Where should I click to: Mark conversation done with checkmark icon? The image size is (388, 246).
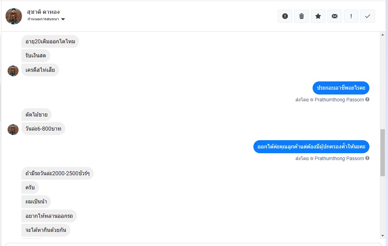tap(368, 16)
